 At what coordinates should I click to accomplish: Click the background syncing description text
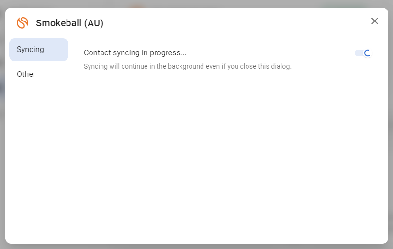pos(187,66)
